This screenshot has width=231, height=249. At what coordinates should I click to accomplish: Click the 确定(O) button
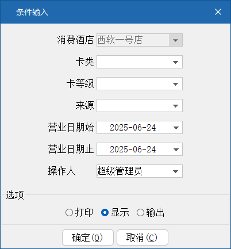tap(88, 237)
